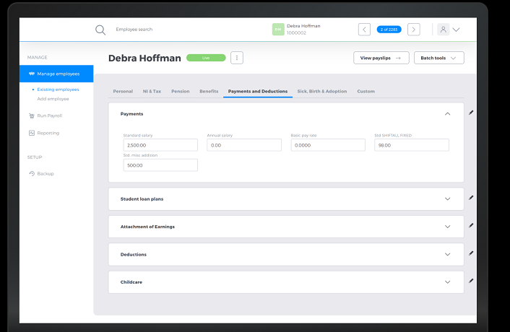Expand the Attachment of Earnings section
This screenshot has width=510, height=332.
tap(447, 227)
